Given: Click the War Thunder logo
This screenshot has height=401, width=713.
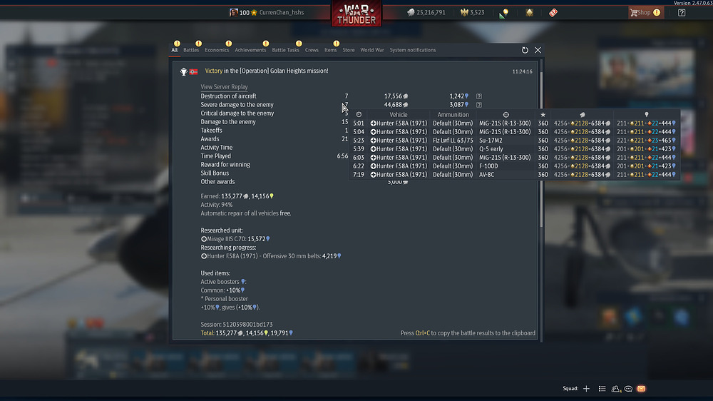Looking at the screenshot, I should (x=356, y=14).
